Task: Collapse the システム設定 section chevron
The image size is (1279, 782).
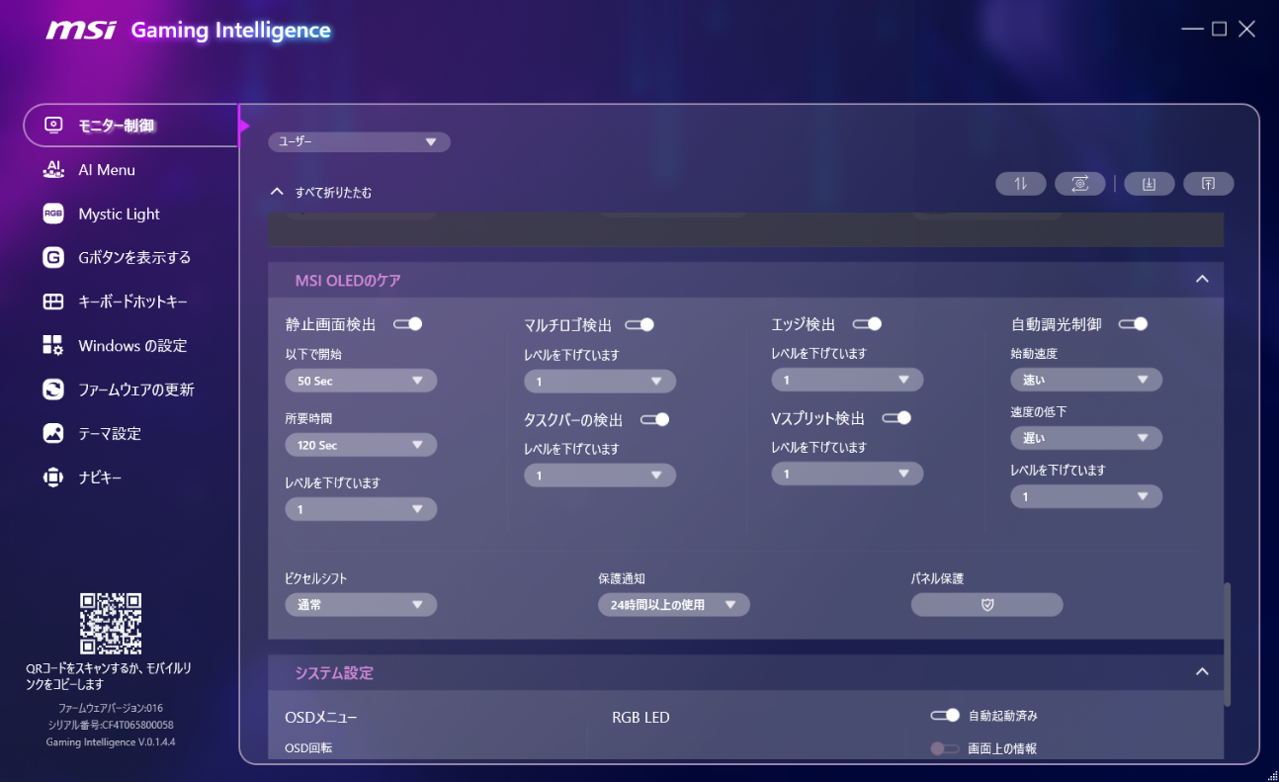Action: (x=1202, y=671)
